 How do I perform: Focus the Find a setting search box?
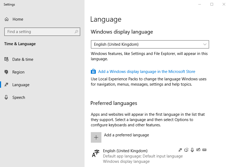coord(42,31)
